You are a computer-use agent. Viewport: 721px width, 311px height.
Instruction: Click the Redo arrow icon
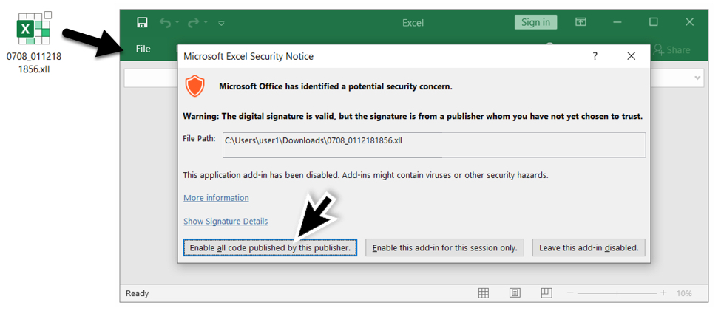(x=193, y=23)
